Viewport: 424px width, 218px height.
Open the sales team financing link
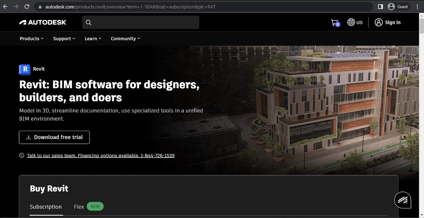(x=100, y=155)
